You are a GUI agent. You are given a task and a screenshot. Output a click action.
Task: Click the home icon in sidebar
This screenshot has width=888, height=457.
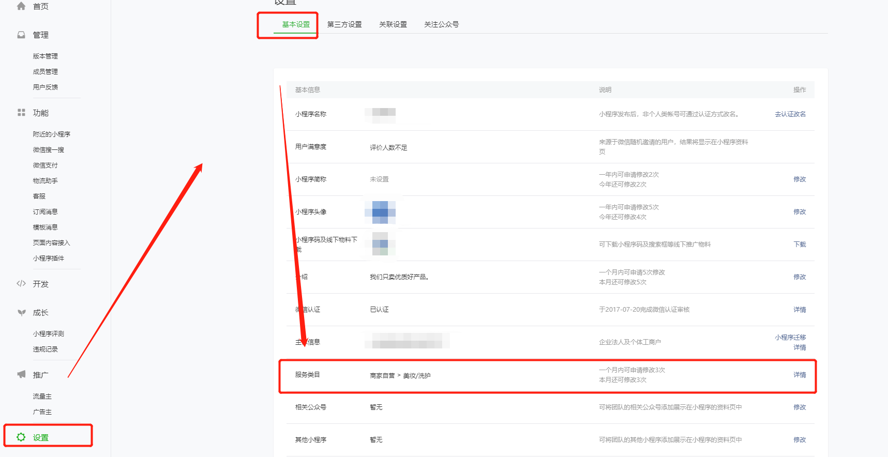[21, 6]
